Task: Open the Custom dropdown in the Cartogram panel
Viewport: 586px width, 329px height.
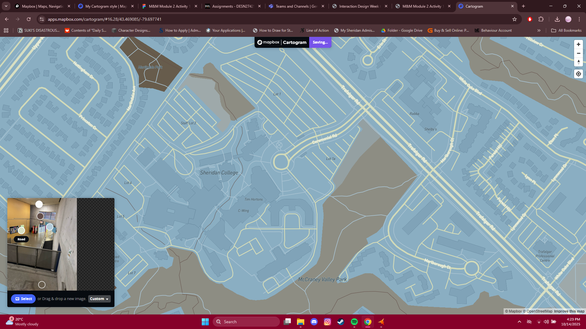Action: tap(99, 299)
